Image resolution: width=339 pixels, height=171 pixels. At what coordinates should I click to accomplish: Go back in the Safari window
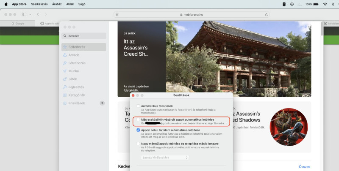(38, 14)
